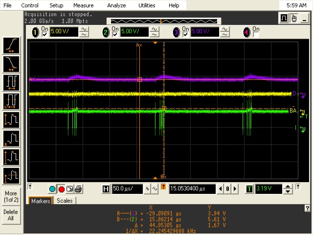The image size is (313, 235).
Task: Select the frequency measurement icon
Action: [x=11, y=101]
